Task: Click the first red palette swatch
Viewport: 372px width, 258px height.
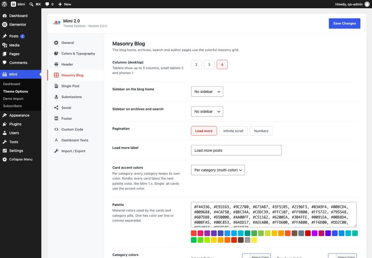Action: 194,233
